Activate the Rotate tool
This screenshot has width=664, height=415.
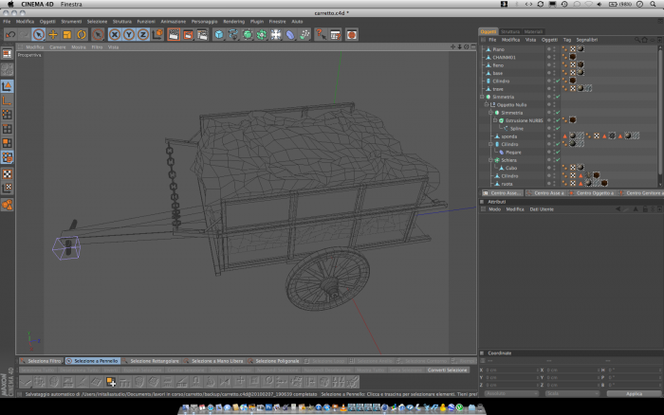pos(82,35)
